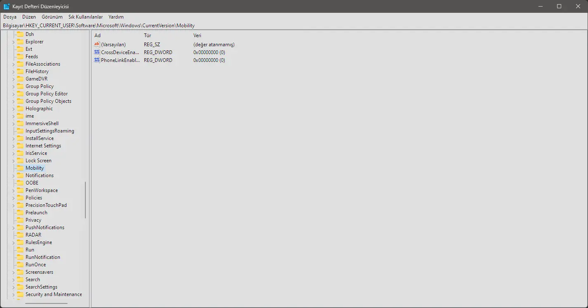Click the OOBE key folder icon
Screen dimensions: 588x308
point(20,183)
